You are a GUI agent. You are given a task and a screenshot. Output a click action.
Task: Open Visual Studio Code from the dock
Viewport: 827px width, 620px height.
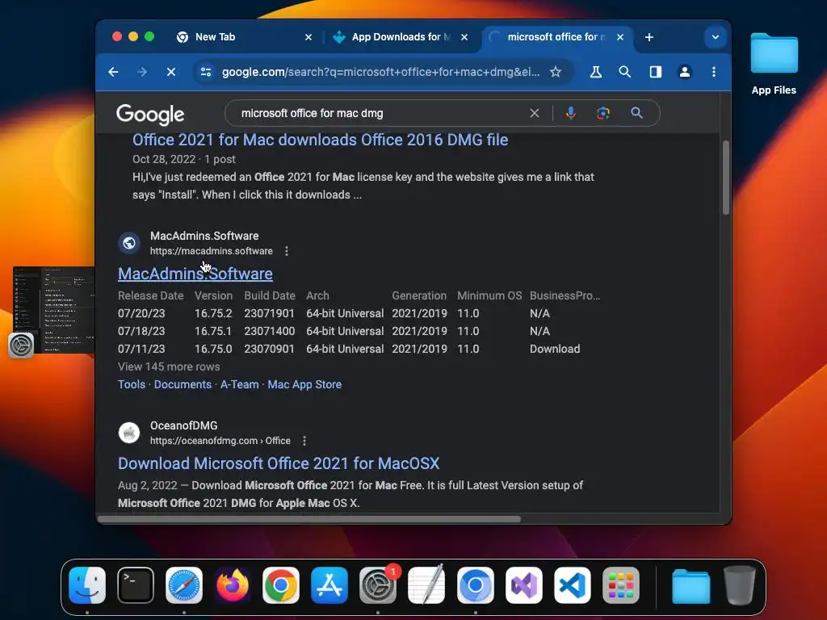(573, 585)
